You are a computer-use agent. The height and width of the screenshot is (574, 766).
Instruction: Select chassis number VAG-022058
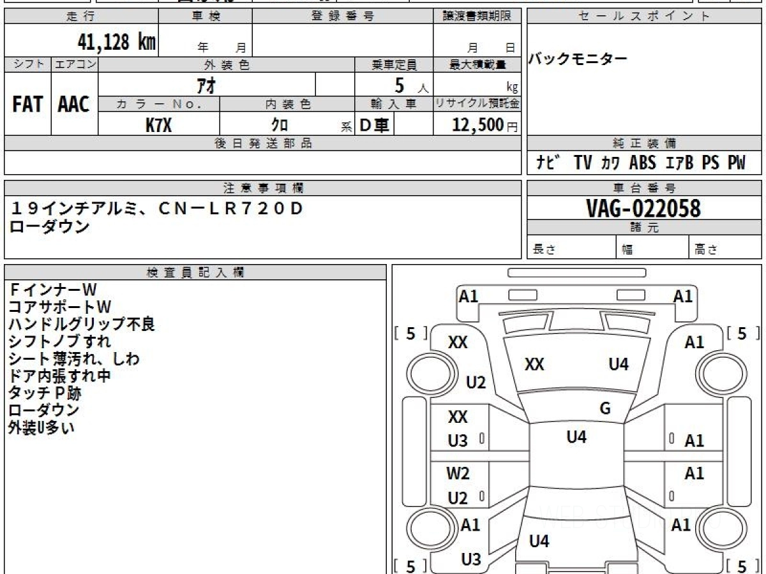pyautogui.click(x=643, y=209)
